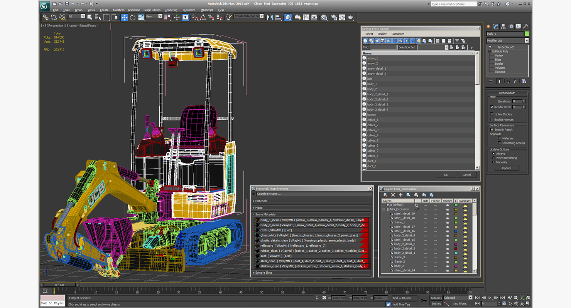Screen dimensions: 571x308
Task: Open the reference coordinate View dropdown
Action: point(154,17)
